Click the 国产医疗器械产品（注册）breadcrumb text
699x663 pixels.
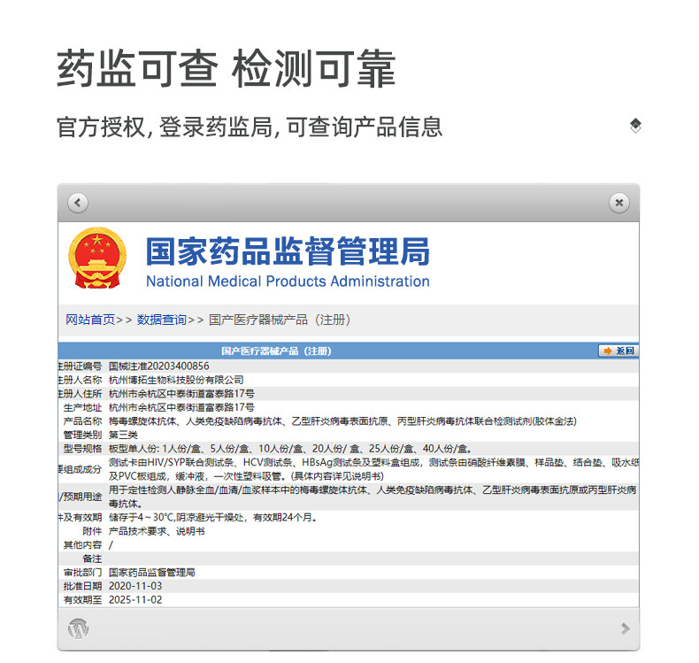(280, 320)
